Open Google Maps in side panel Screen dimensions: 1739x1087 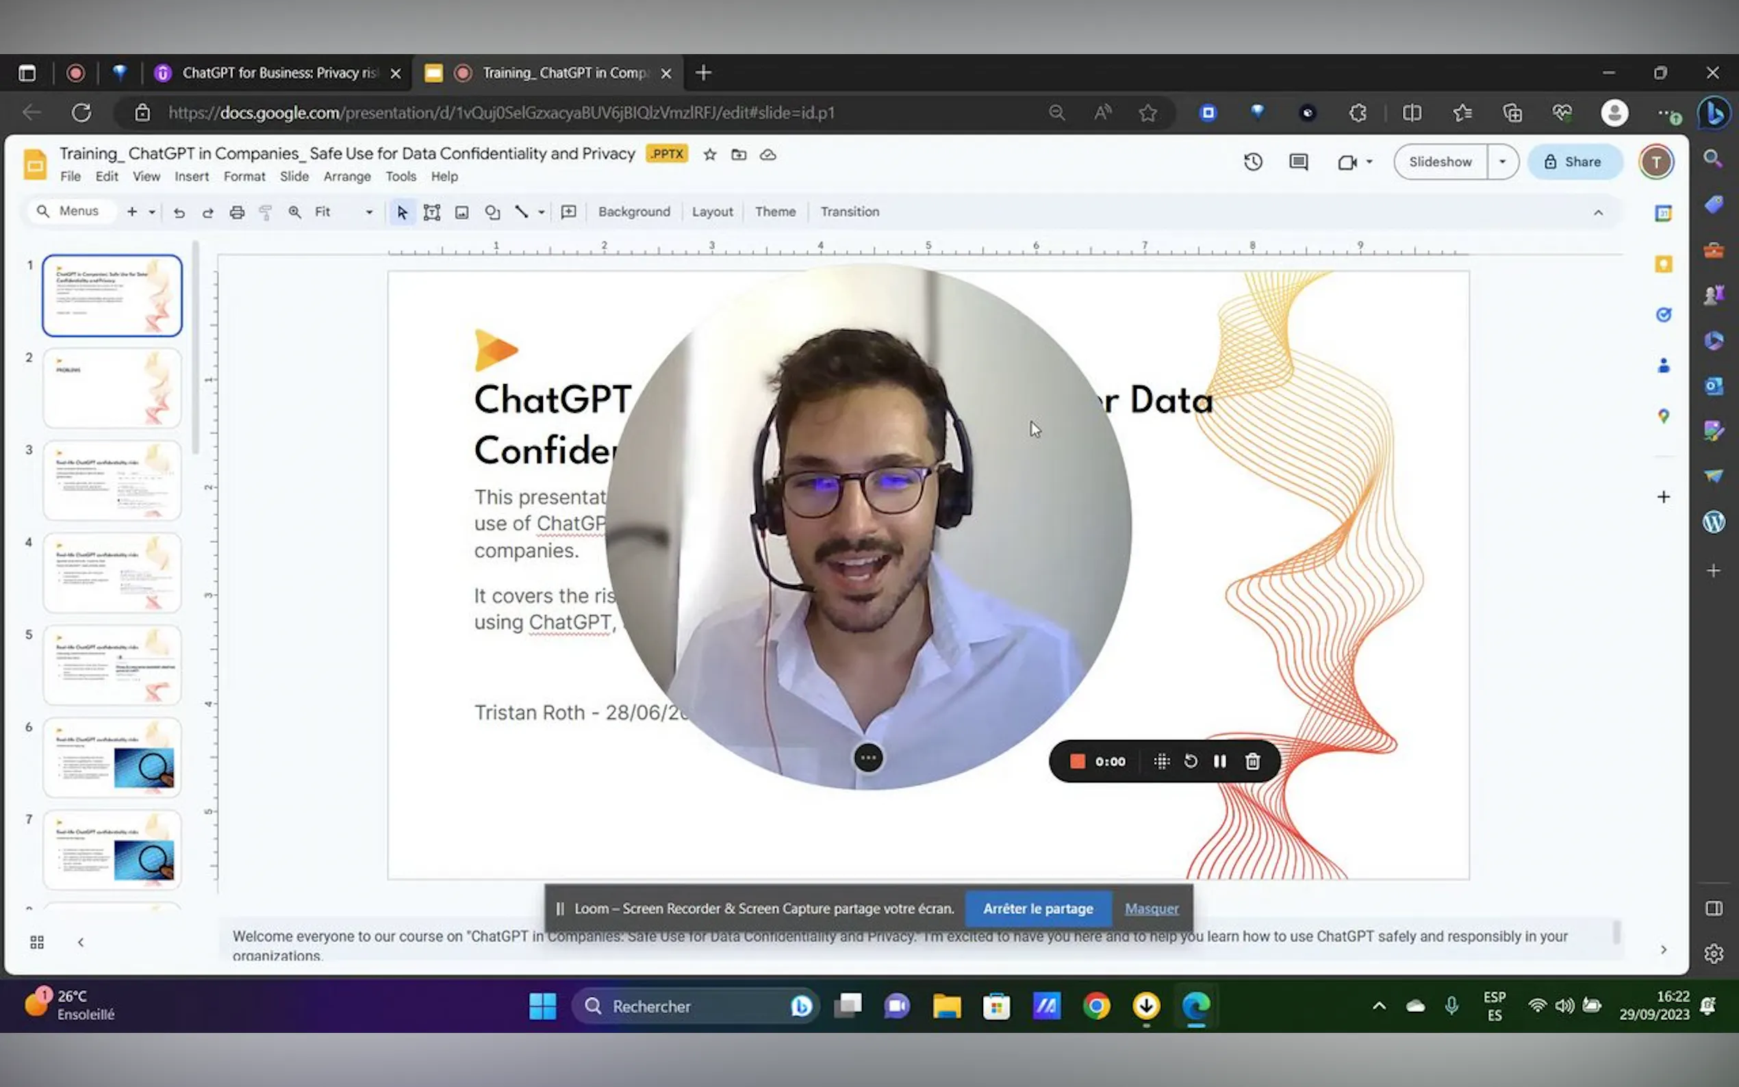(1664, 416)
